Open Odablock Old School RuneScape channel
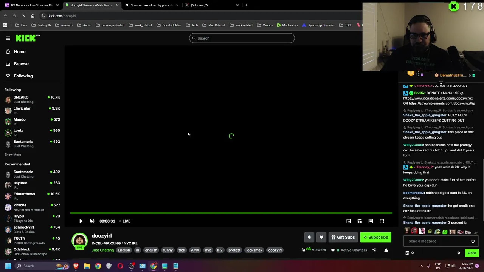Image resolution: width=484 pixels, height=272 pixels. coord(32,251)
